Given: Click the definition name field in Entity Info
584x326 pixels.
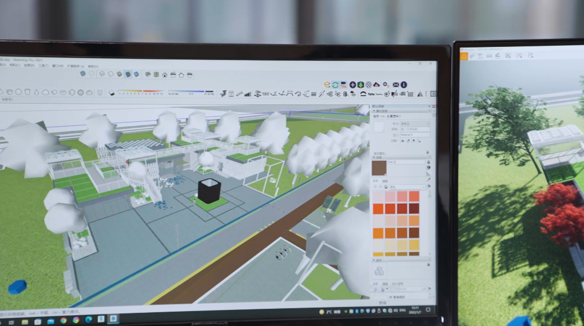Looking at the screenshot, I should pos(415,134).
